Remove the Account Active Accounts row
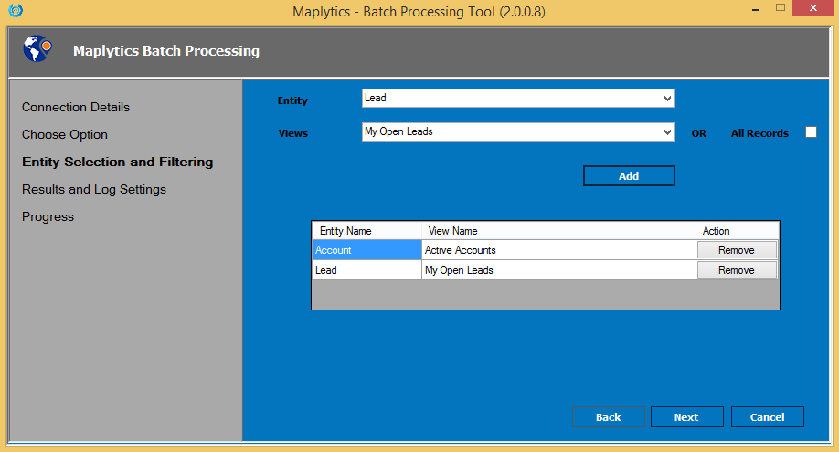This screenshot has width=839, height=452. 736,250
